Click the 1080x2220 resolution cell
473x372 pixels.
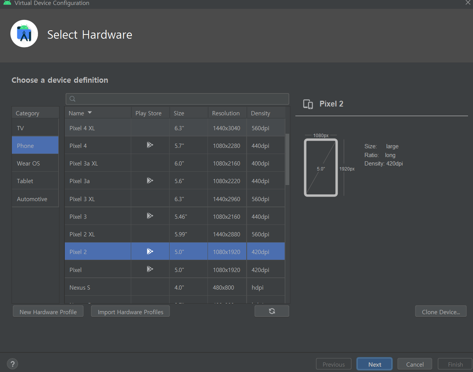click(226, 181)
